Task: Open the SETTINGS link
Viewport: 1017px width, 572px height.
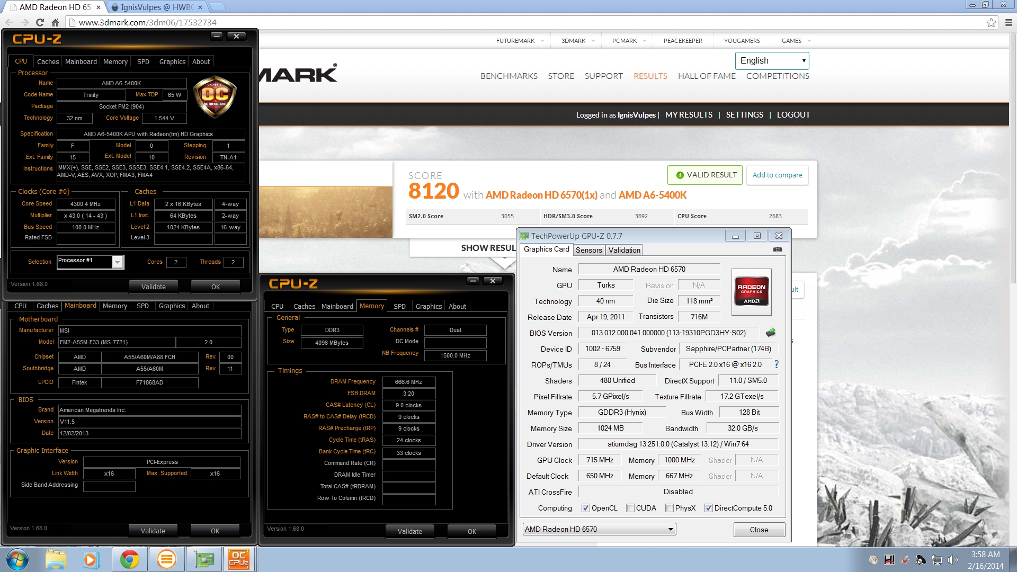Action: pos(744,114)
